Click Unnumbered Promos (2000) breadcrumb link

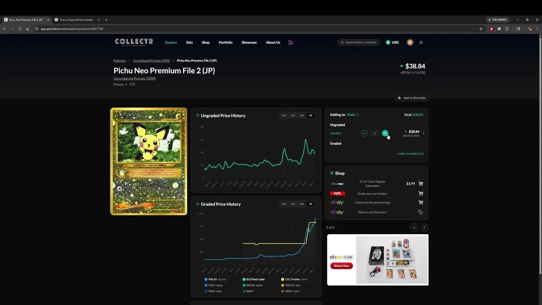click(x=151, y=61)
